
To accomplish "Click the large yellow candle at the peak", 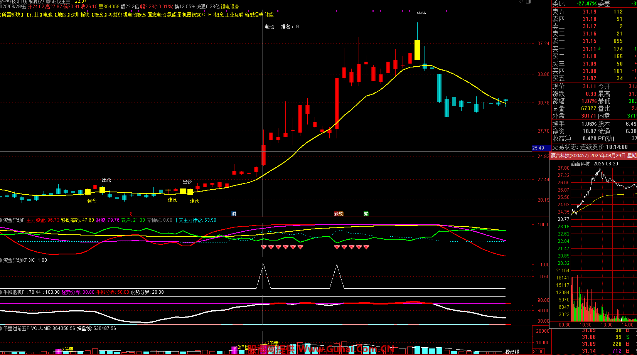I will pyautogui.click(x=417, y=50).
